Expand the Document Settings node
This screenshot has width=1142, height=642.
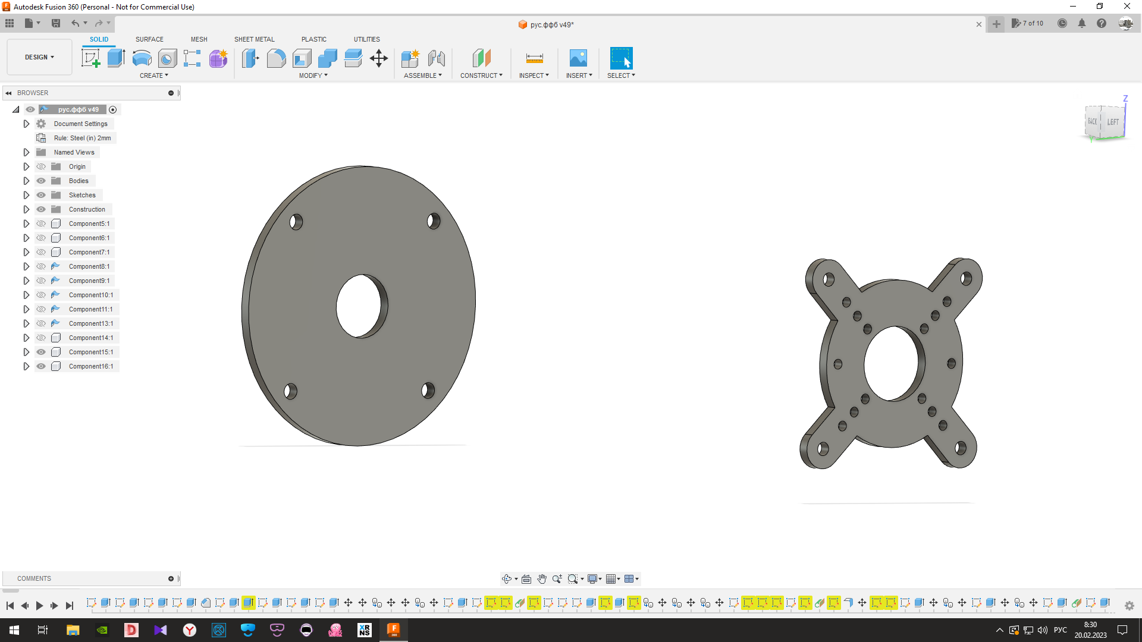(26, 124)
